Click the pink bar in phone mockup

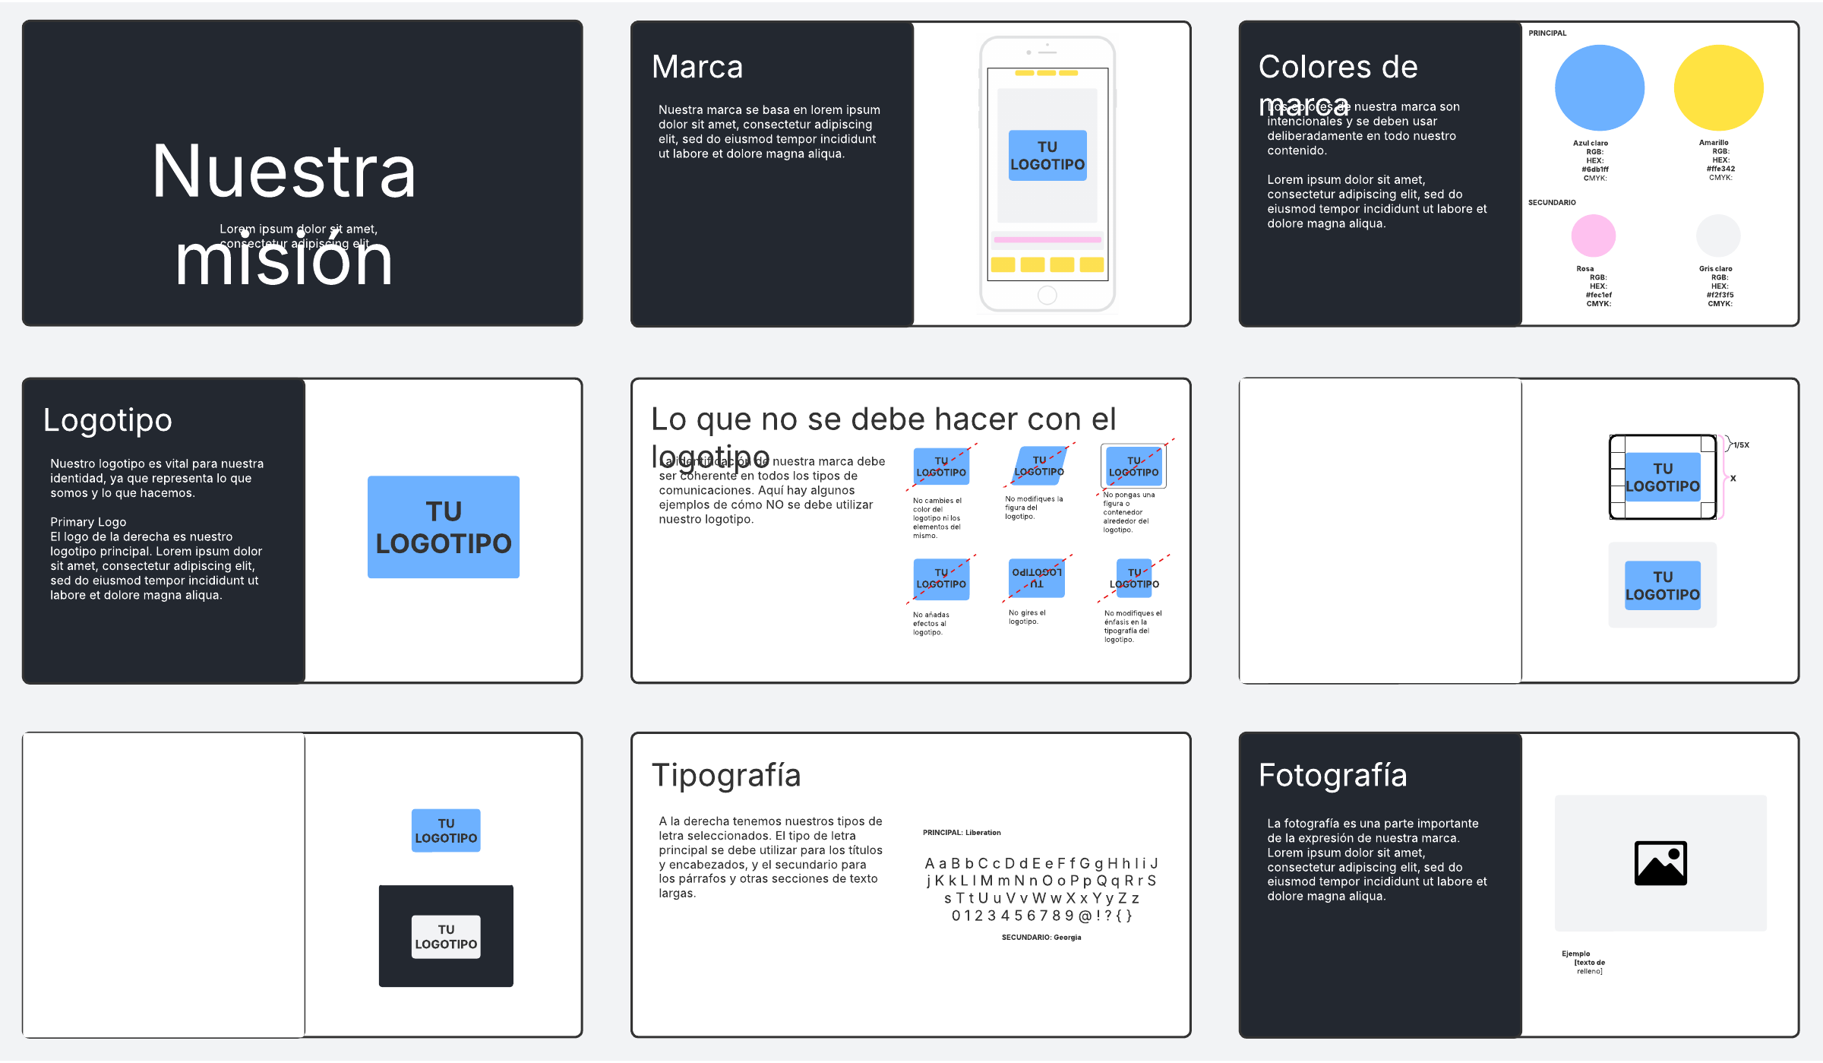[x=1047, y=240]
